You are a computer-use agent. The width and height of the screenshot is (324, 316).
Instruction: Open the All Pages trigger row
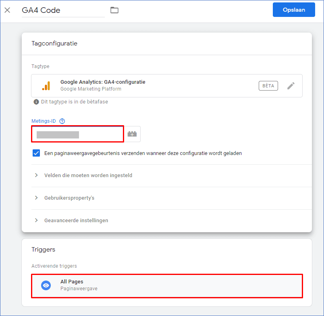167,286
